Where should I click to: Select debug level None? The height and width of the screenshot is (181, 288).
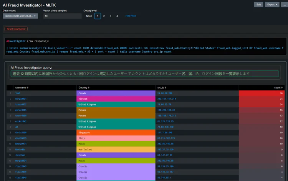pyautogui.click(x=89, y=16)
